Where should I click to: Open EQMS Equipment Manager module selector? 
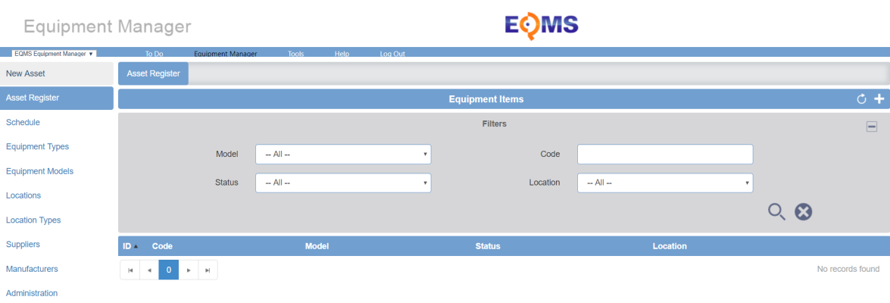click(x=54, y=54)
